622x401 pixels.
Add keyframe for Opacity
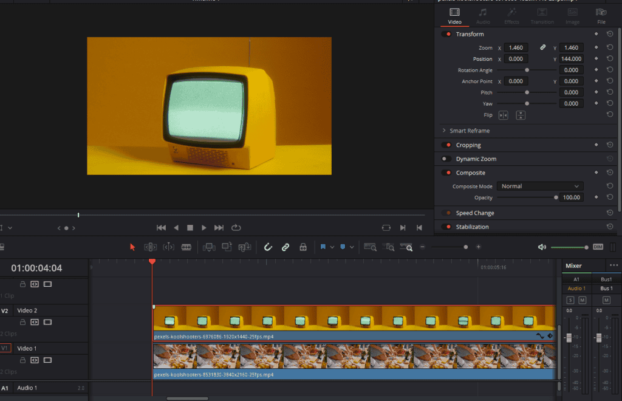(596, 197)
